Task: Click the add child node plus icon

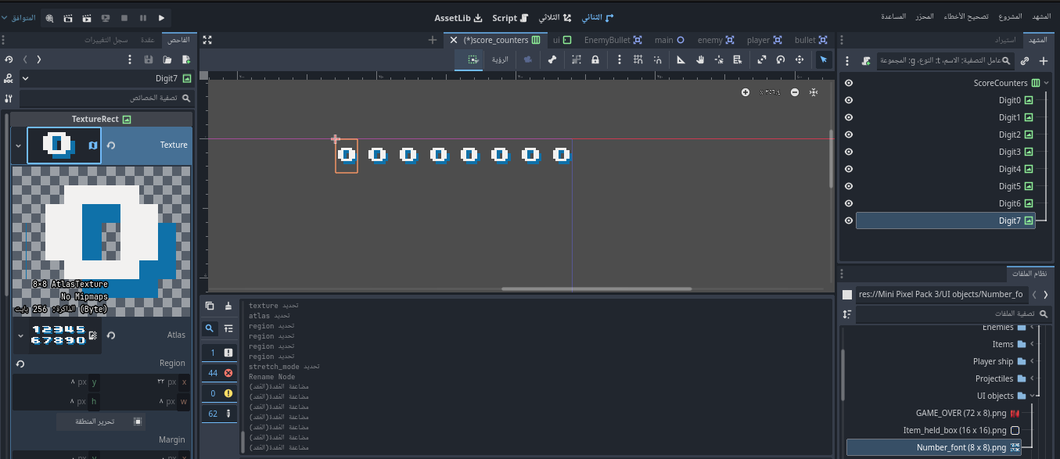Action: (1043, 60)
